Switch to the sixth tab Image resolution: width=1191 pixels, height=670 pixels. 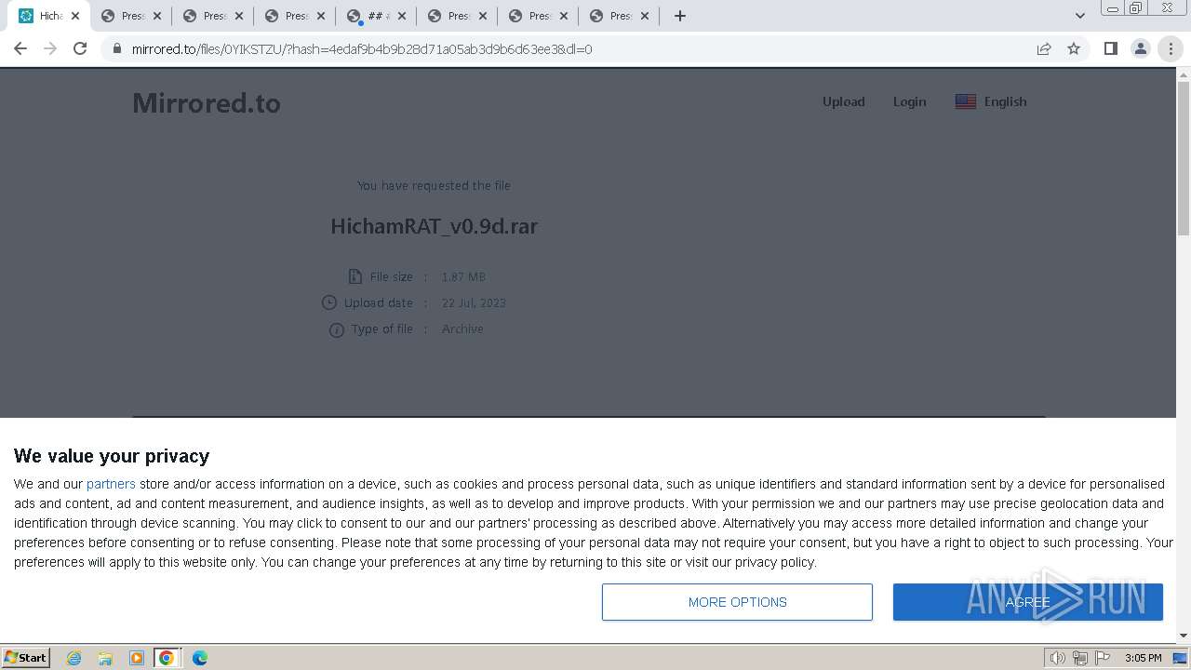(x=458, y=16)
